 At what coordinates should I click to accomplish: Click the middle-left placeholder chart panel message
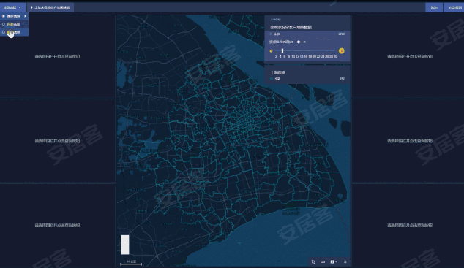coord(57,141)
